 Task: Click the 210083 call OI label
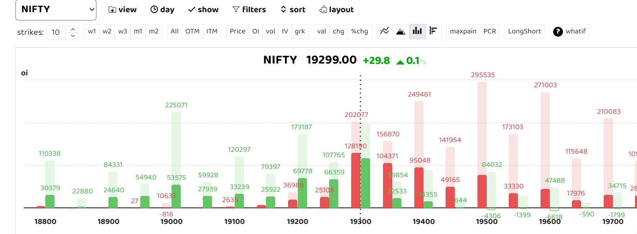pos(609,112)
